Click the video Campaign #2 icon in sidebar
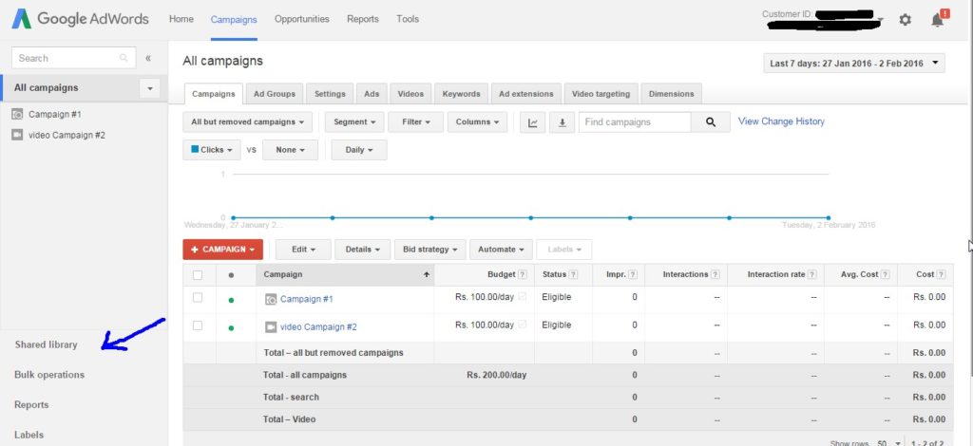The height and width of the screenshot is (446, 973). pyautogui.click(x=17, y=135)
